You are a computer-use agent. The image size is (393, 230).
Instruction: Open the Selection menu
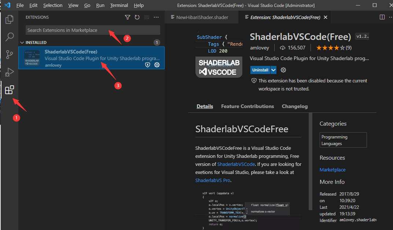pyautogui.click(x=53, y=5)
